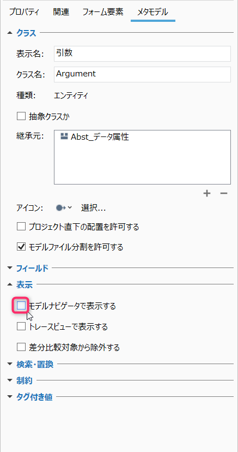
Task: Click the plus icon to add parent class
Action: click(206, 193)
